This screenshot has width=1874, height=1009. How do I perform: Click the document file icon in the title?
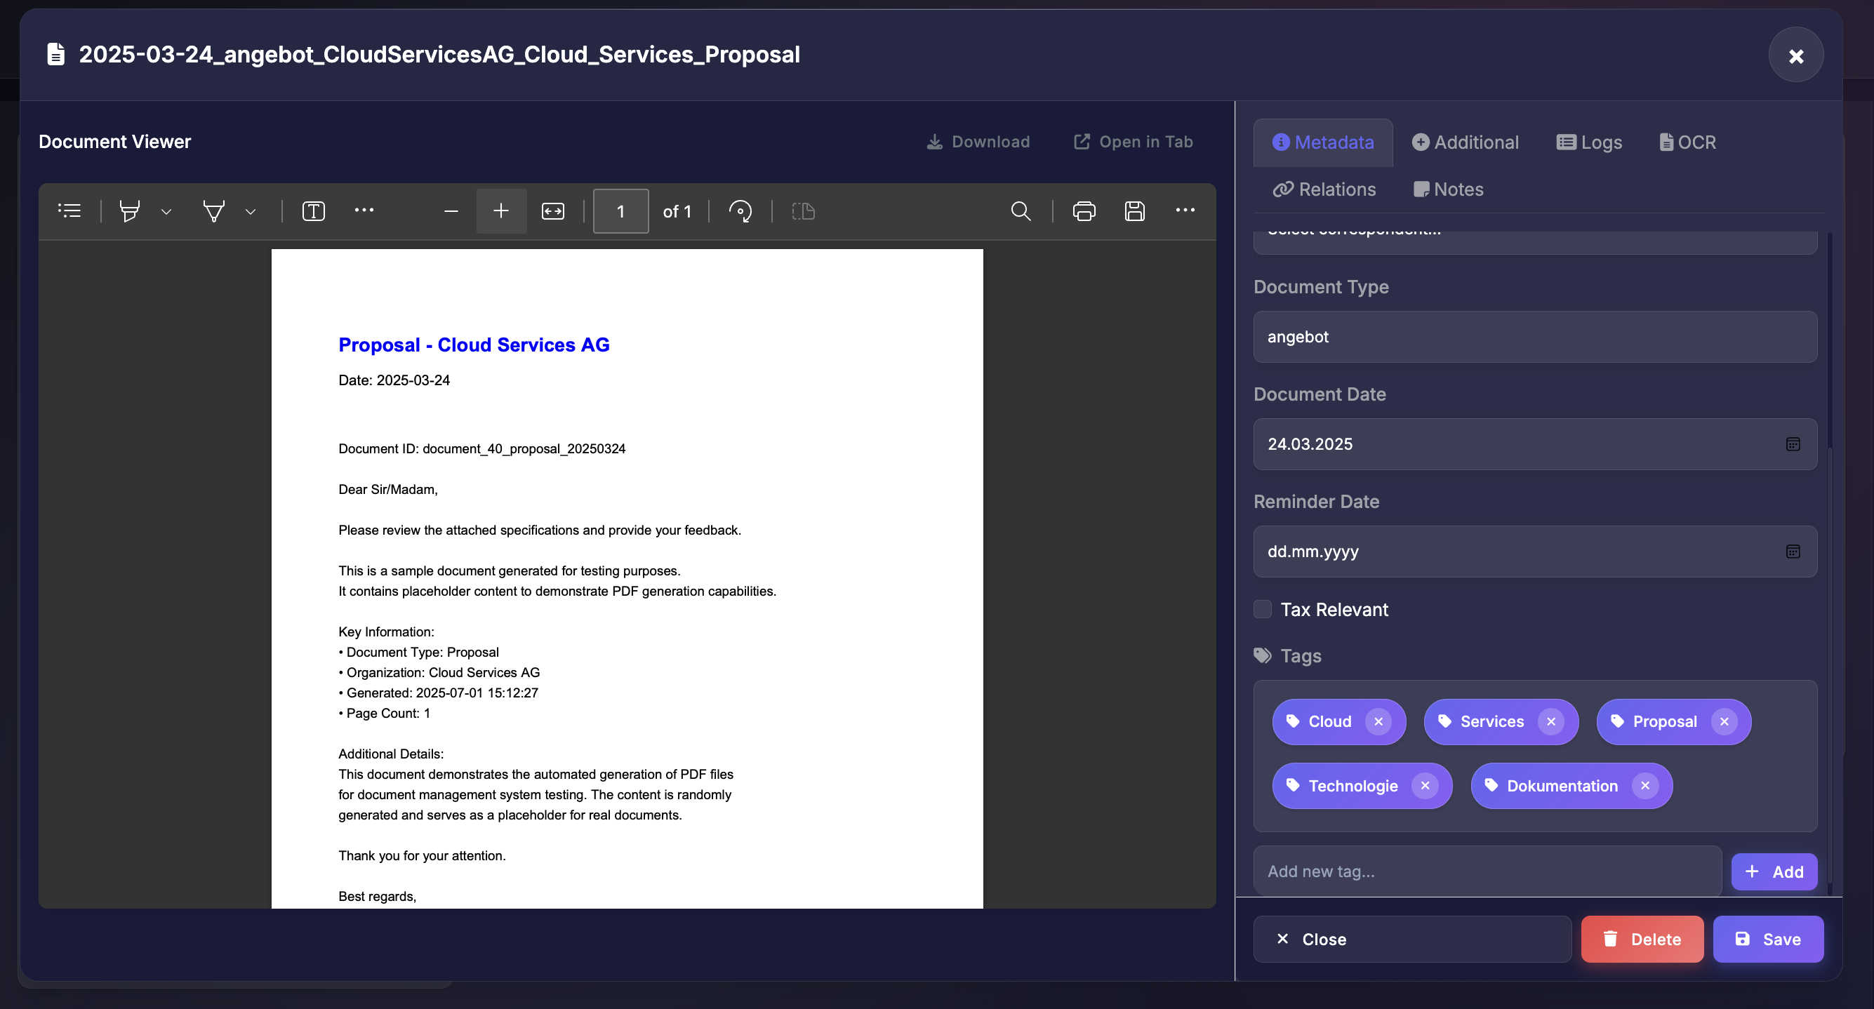point(56,55)
